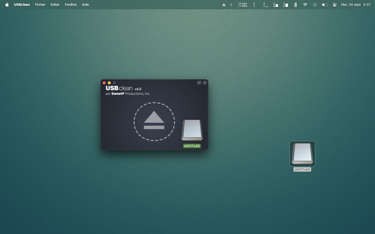Screen dimensions: 375x234
Task: Click the eject icon in menu bar
Action: click(224, 5)
